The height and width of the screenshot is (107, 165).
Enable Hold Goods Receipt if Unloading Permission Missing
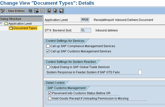tap(50, 98)
